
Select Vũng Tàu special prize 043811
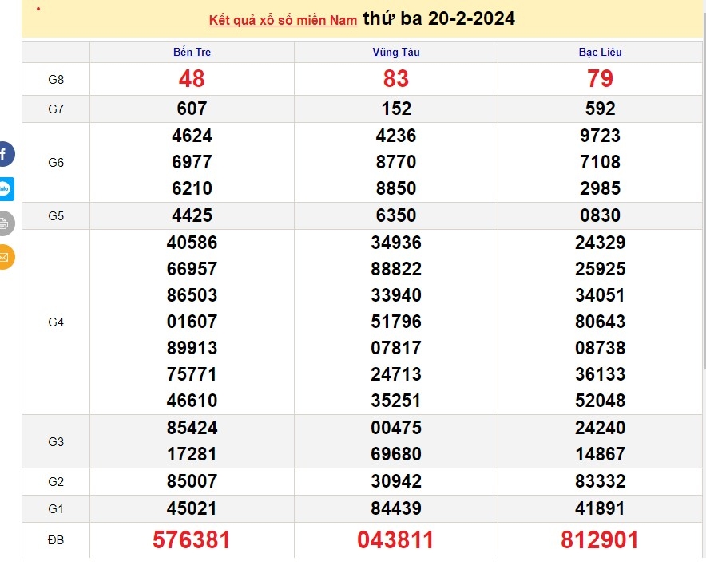[395, 540]
